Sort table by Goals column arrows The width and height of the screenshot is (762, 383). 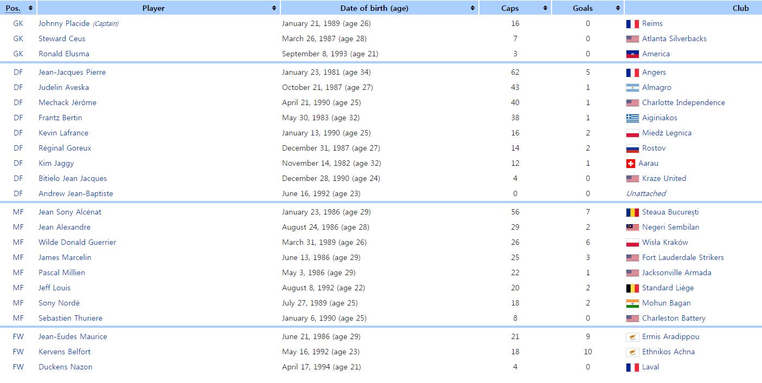tap(618, 8)
